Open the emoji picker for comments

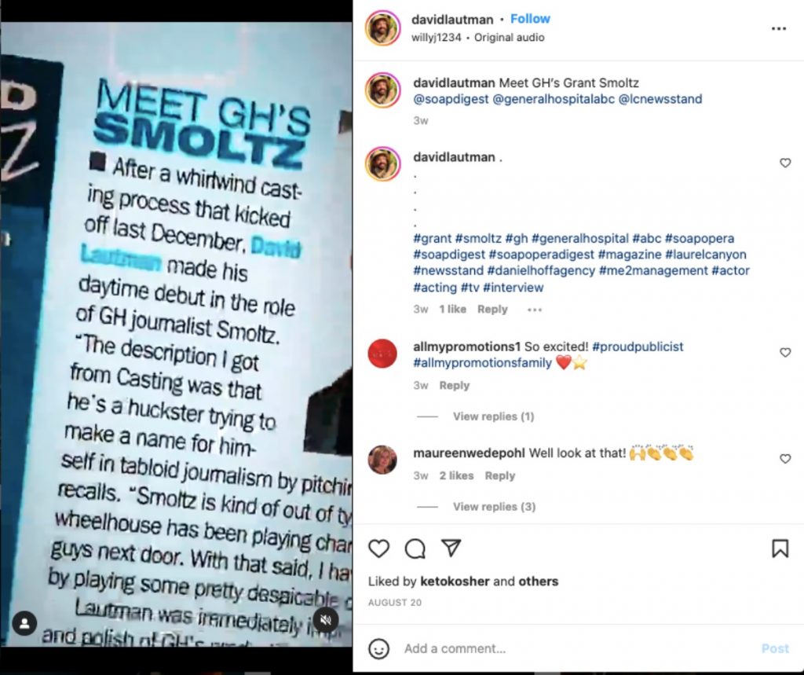[379, 648]
